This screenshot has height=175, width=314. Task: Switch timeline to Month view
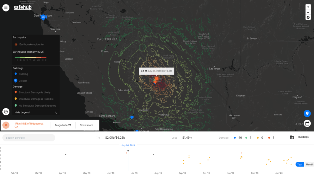click(310, 164)
